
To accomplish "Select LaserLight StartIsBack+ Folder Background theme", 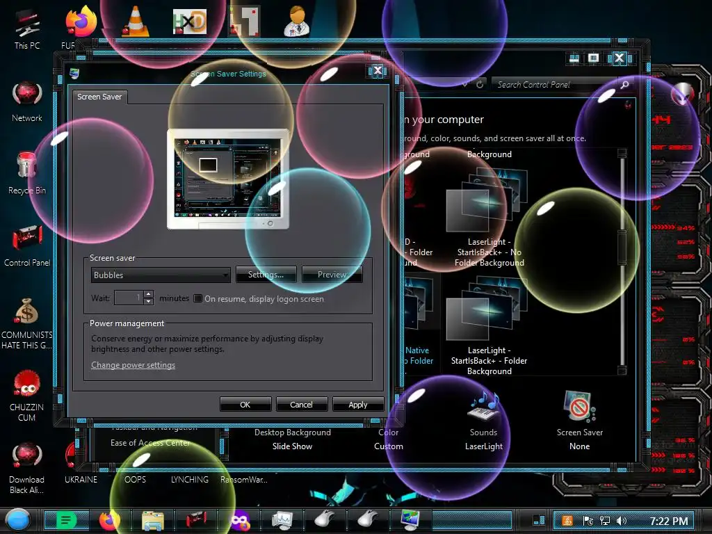I will point(489,325).
